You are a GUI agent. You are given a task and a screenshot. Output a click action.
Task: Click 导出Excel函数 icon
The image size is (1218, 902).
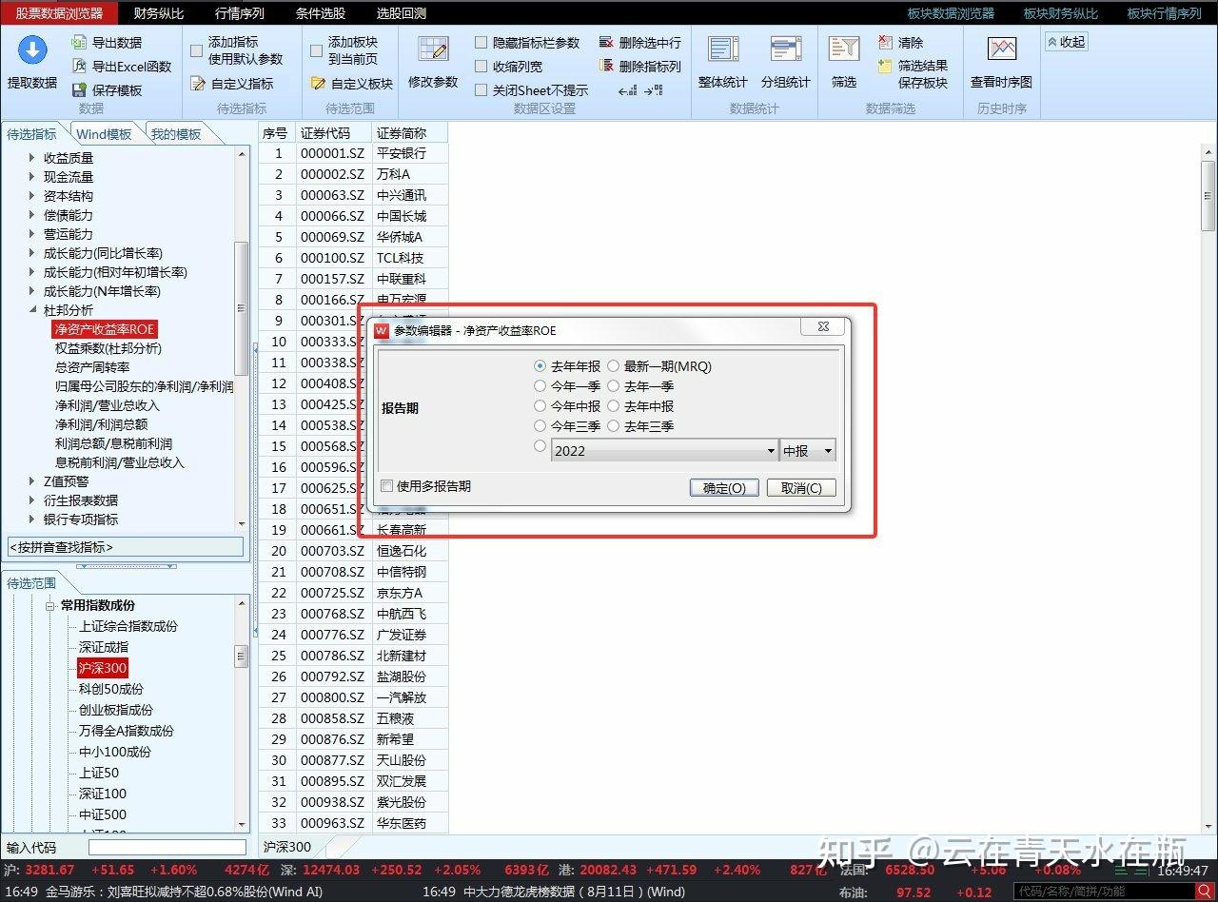click(80, 67)
